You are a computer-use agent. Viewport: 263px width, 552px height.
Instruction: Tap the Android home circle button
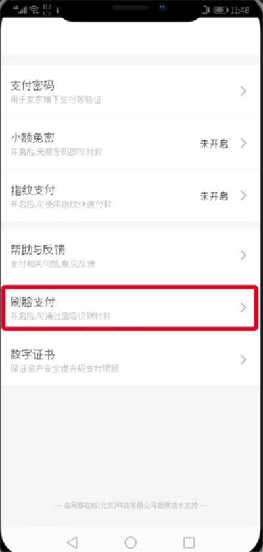click(130, 541)
